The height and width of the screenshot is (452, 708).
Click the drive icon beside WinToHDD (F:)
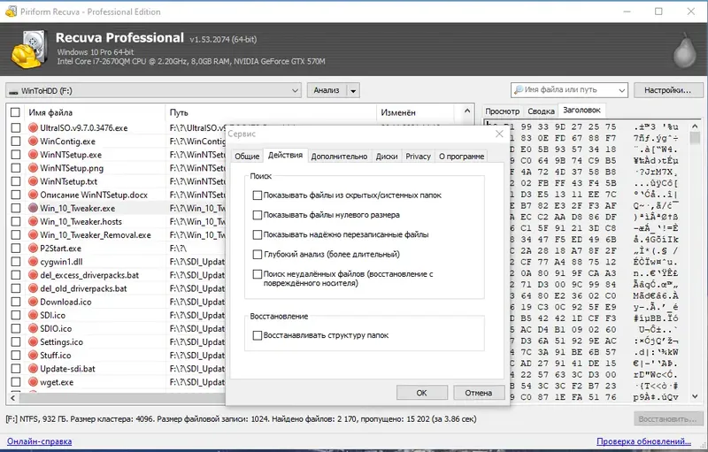13,92
